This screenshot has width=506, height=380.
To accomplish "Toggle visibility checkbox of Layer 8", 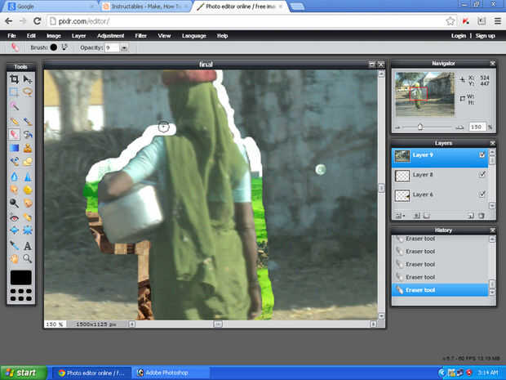I will tap(482, 175).
